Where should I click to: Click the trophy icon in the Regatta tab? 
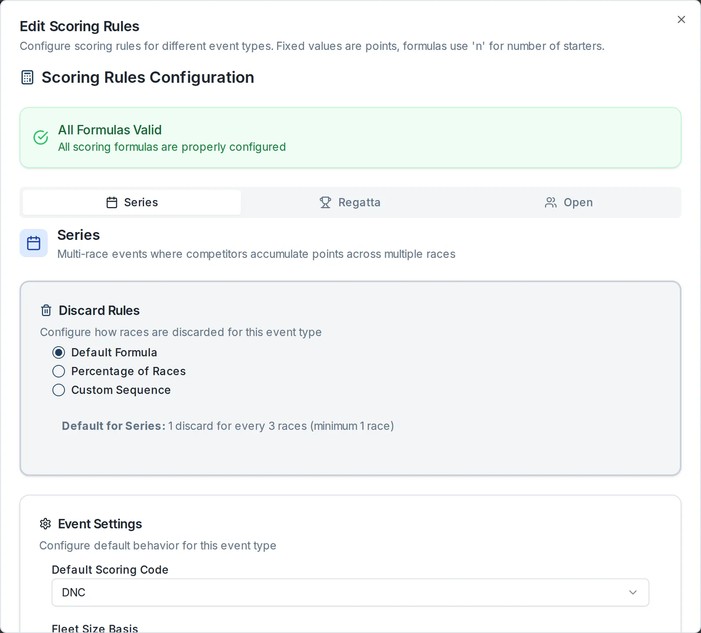coord(325,202)
